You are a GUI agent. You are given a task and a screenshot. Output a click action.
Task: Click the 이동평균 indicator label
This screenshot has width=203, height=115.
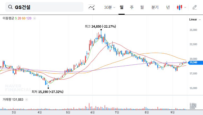(8, 18)
